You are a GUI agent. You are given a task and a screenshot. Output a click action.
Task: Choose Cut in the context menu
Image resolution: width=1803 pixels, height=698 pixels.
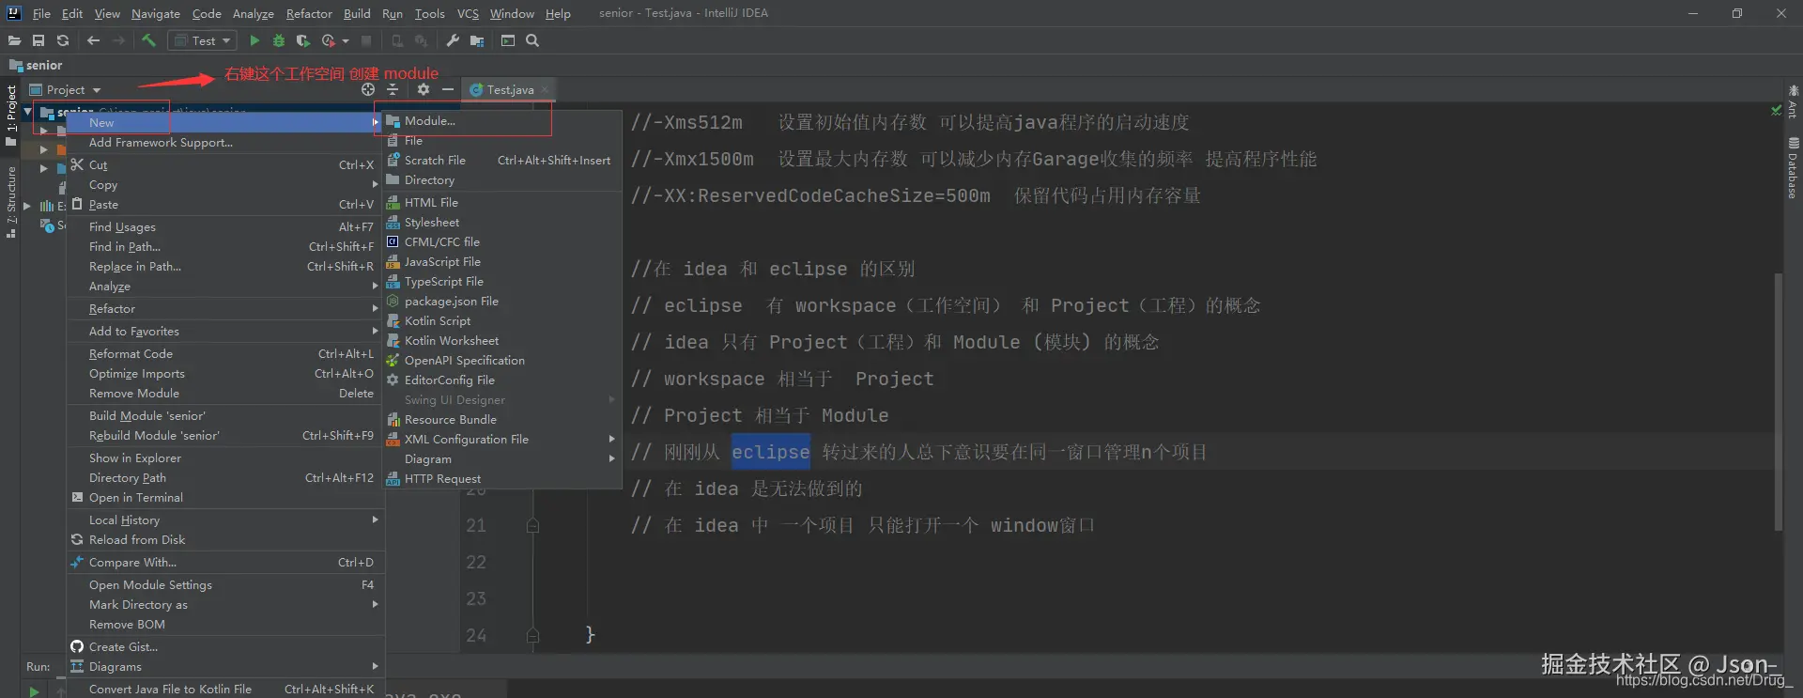tap(224, 164)
